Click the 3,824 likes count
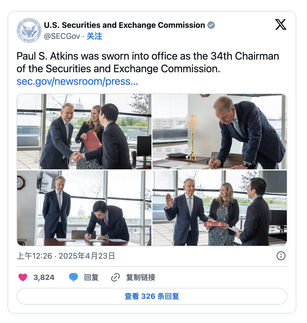 pos(44,277)
